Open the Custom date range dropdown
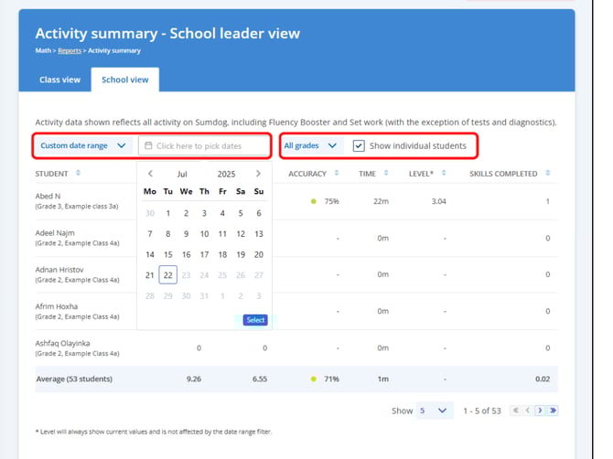Screen dimensions: 613x459 [83, 145]
